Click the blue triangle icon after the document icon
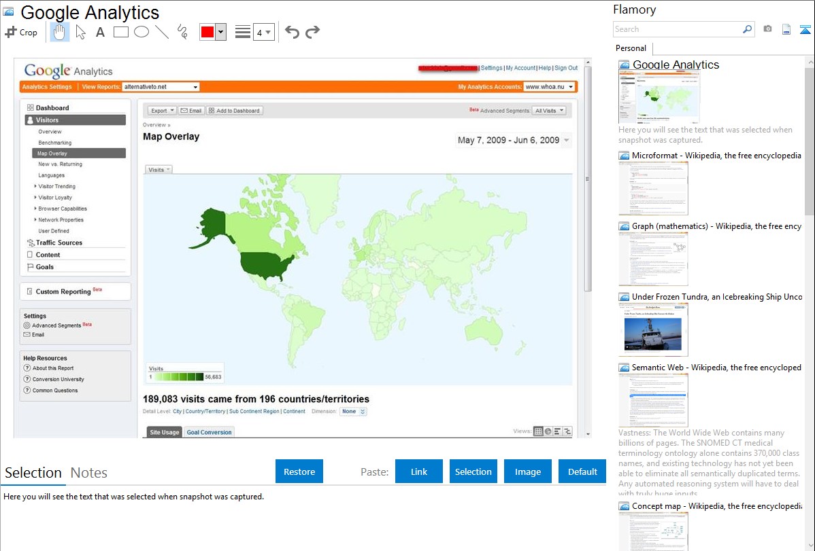 [805, 29]
